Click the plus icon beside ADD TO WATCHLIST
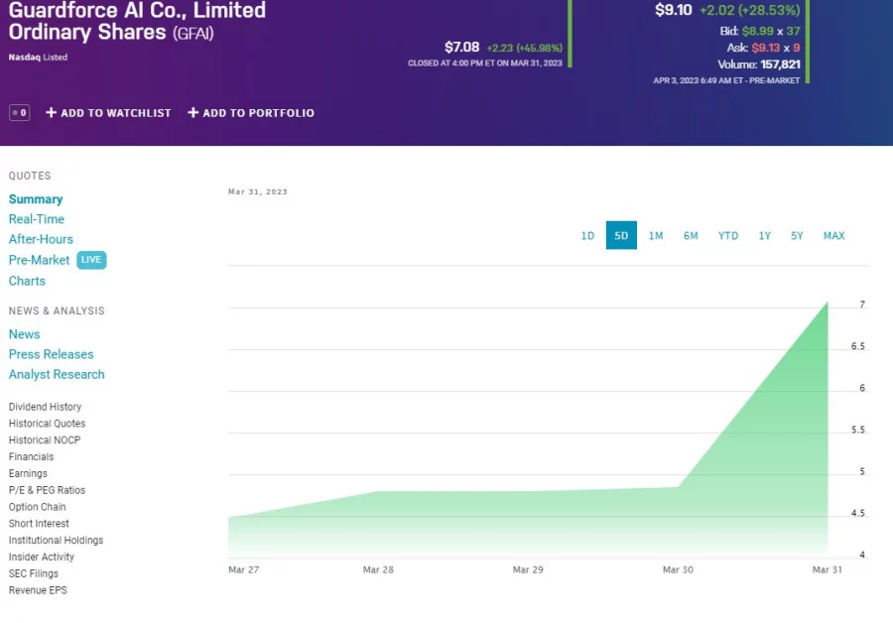This screenshot has height=623, width=893. 50,112
